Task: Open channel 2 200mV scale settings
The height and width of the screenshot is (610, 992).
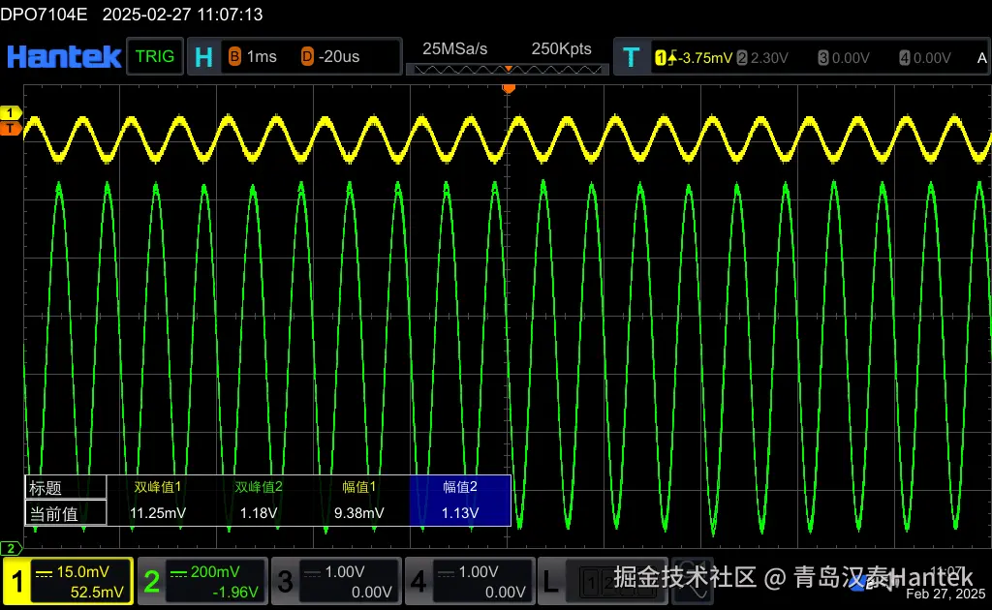Action: [x=205, y=572]
